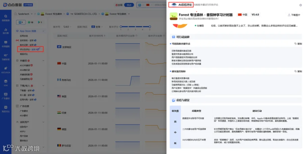The width and height of the screenshot is (304, 154).
Task: Select the green platform chip showing 10
Action: click(x=30, y=23)
